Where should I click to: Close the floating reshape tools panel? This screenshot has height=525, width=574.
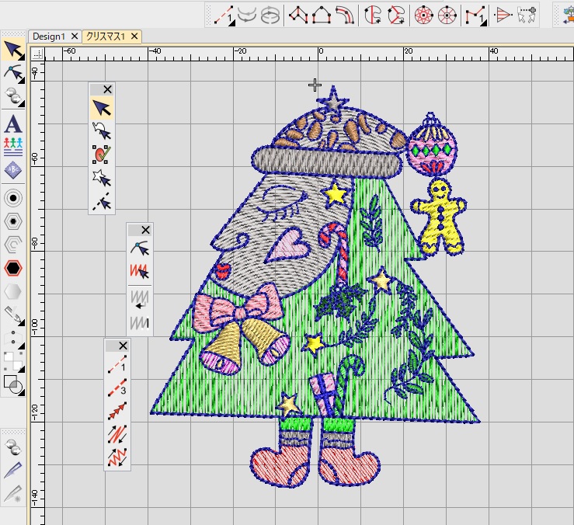(x=145, y=230)
